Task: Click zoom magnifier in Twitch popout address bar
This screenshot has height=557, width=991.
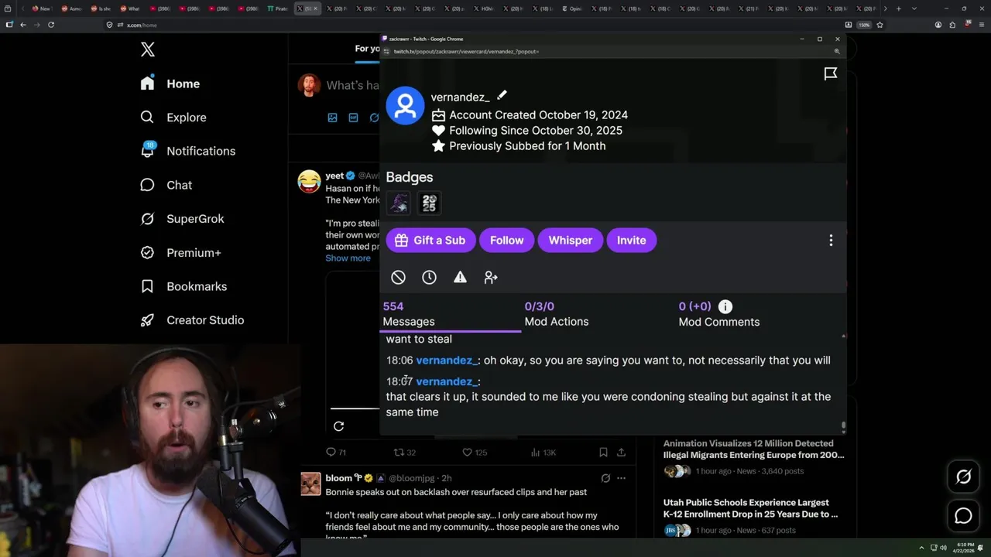Action: click(837, 51)
